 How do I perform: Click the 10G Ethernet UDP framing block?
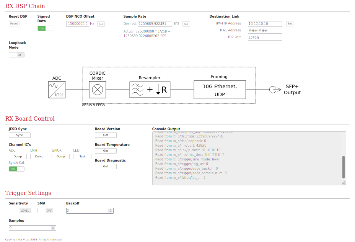(220, 90)
